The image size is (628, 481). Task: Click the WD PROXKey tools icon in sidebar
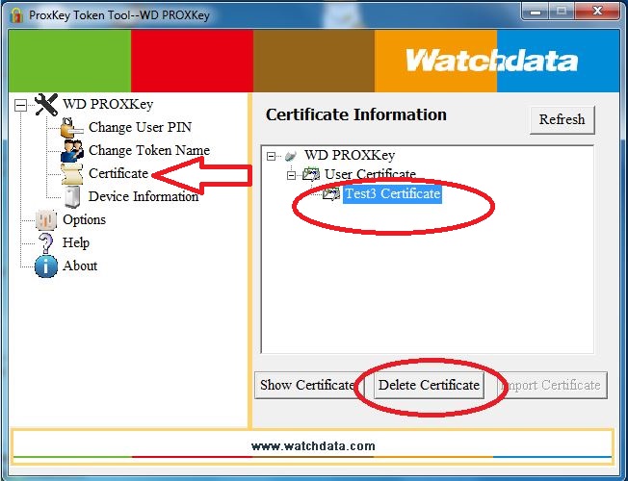46,105
